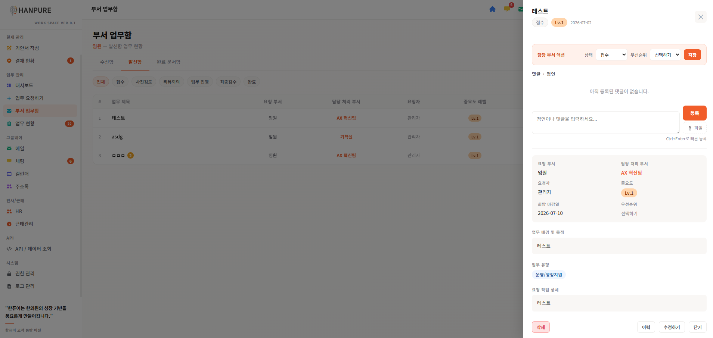Click the 이력 button
This screenshot has width=713, height=338.
tap(646, 327)
